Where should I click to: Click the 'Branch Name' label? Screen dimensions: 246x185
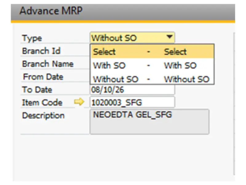pyautogui.click(x=48, y=64)
